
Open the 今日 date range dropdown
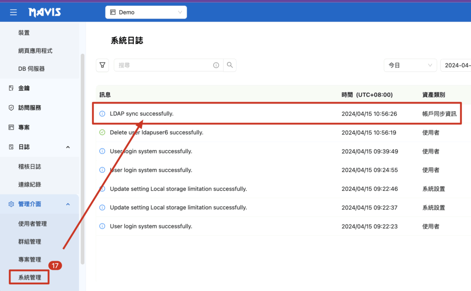[410, 65]
